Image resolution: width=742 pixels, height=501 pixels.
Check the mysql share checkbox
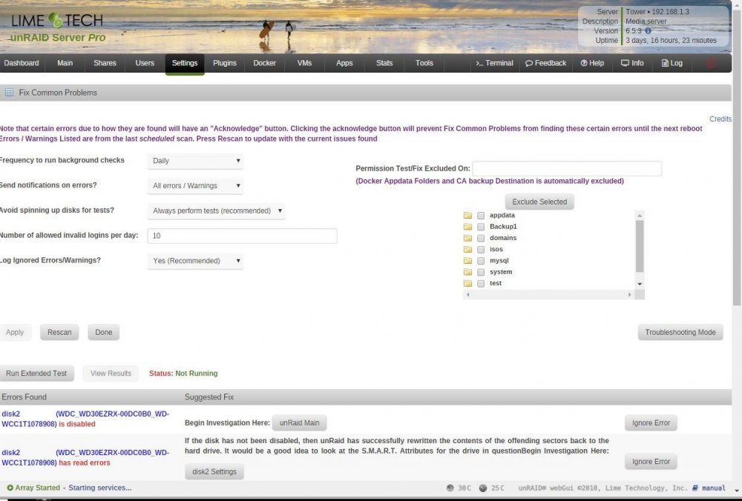click(481, 261)
